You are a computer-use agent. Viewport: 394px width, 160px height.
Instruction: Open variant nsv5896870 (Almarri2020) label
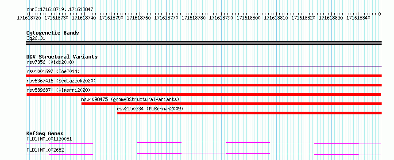pyautogui.click(x=58, y=90)
